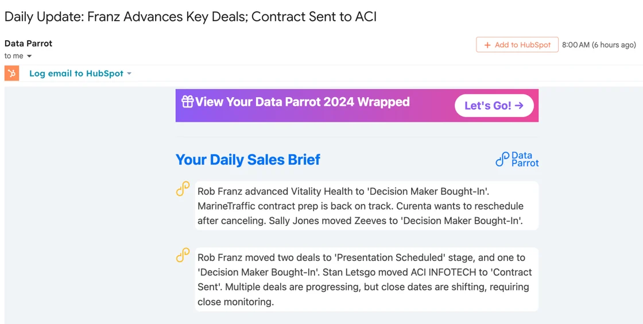The height and width of the screenshot is (324, 643).
Task: Click the blue Data Parrot logo
Action: coord(517,159)
